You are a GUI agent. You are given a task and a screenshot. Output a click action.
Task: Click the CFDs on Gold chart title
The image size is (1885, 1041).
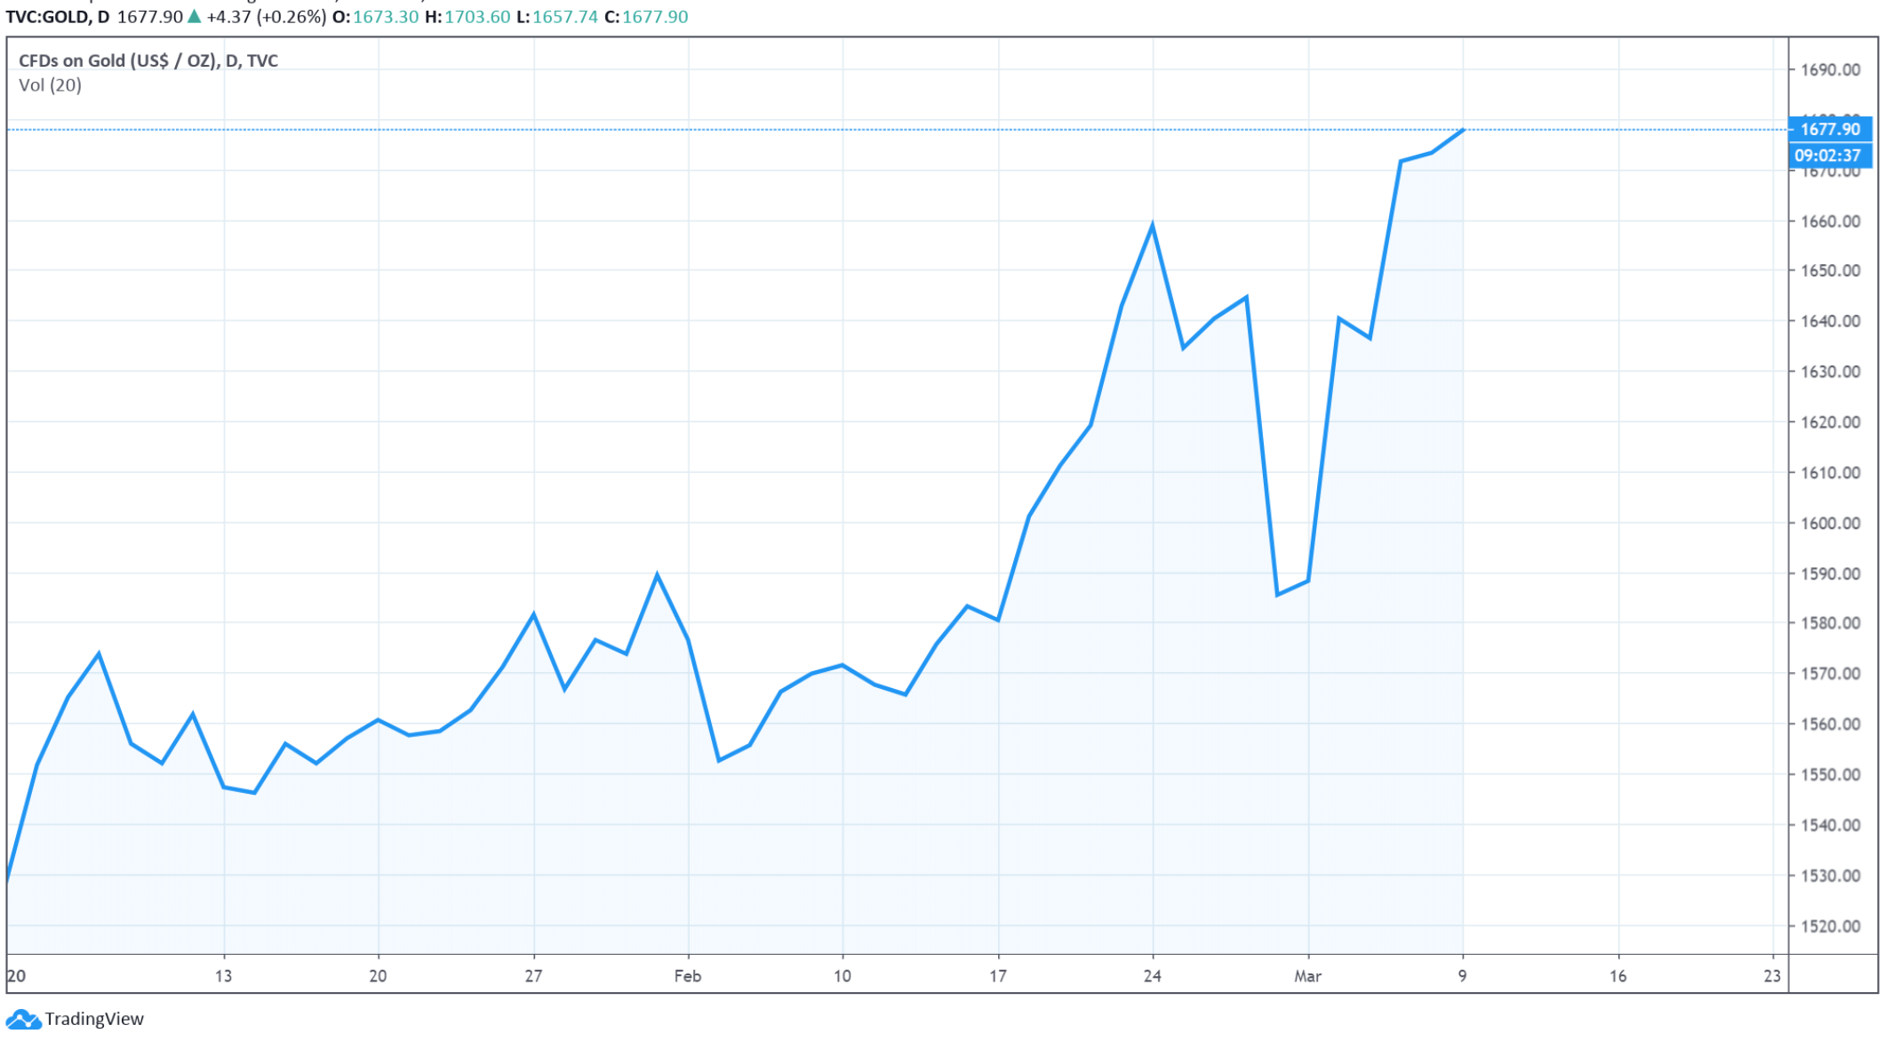148,60
